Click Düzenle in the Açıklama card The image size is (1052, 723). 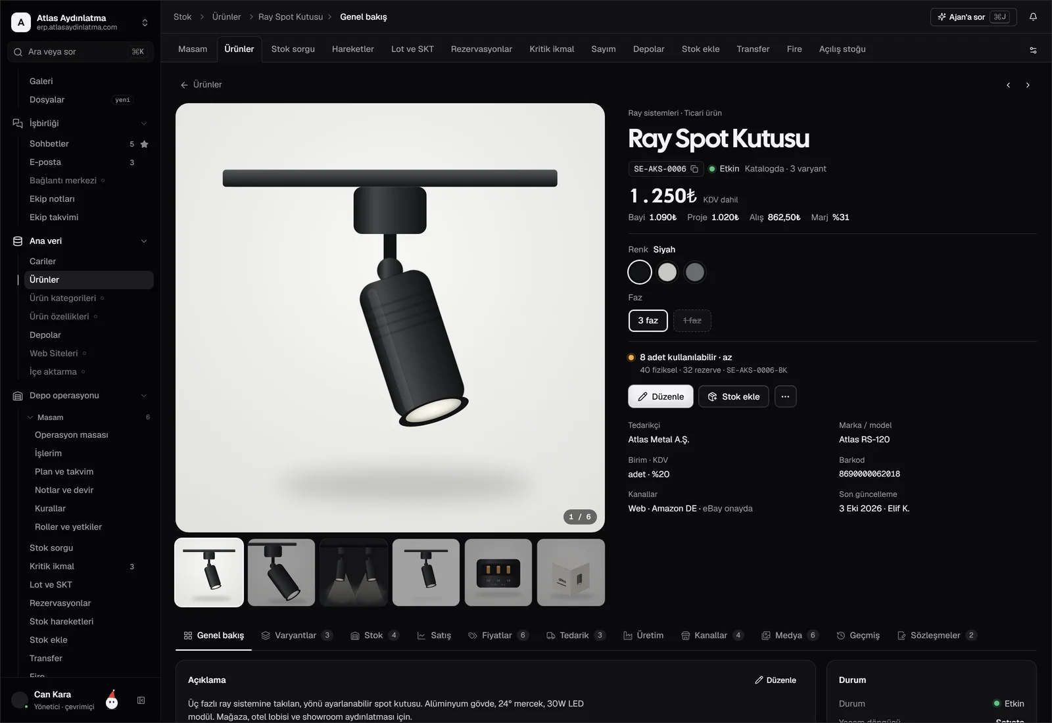775,680
